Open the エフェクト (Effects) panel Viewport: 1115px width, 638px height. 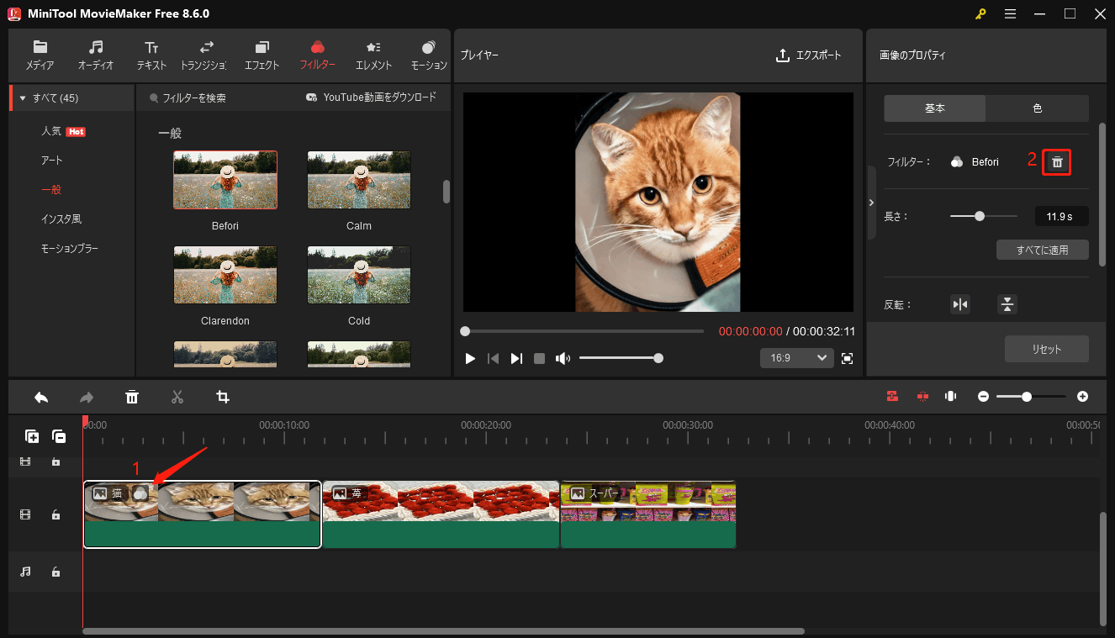[262, 55]
